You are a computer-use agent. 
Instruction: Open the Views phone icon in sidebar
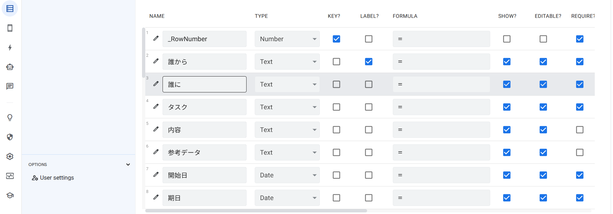10,28
